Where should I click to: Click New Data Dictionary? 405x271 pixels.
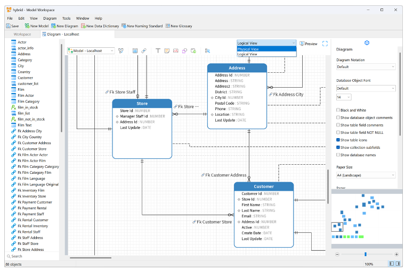click(100, 26)
